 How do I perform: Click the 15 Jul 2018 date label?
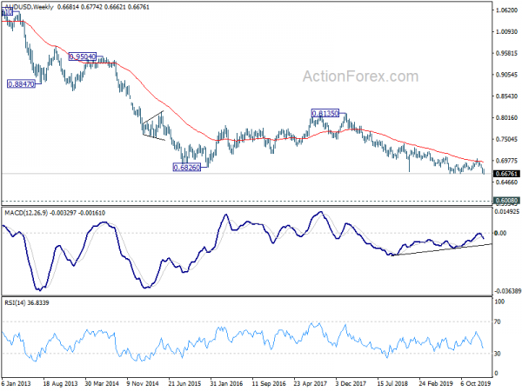coord(393,383)
